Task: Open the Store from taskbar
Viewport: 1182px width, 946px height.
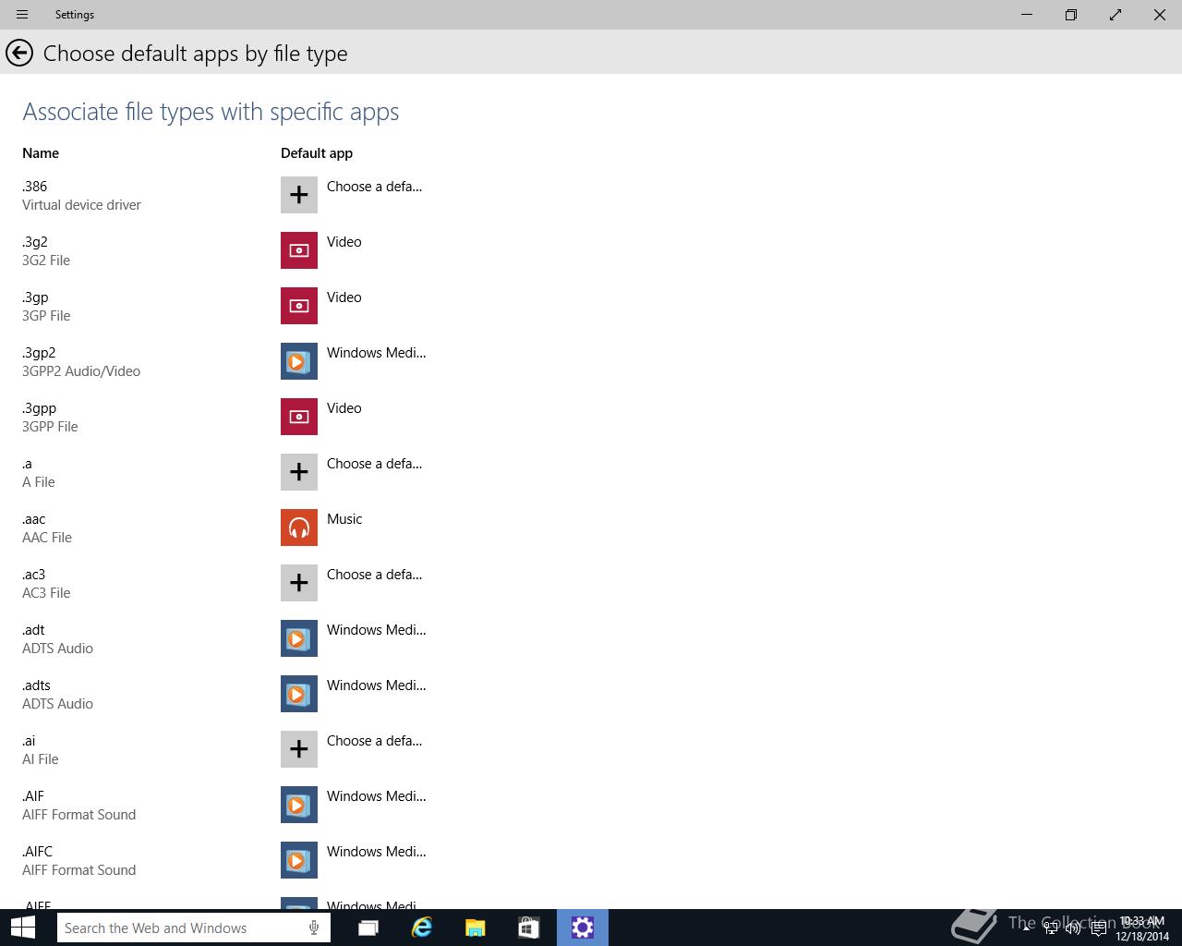Action: (x=528, y=928)
